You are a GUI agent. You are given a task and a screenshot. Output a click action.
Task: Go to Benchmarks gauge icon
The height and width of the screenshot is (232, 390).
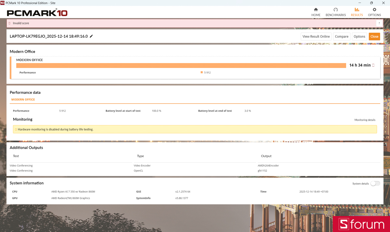click(335, 10)
